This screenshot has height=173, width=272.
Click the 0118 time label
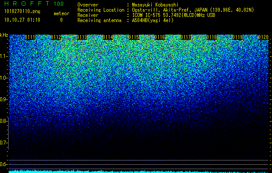coord(211,37)
